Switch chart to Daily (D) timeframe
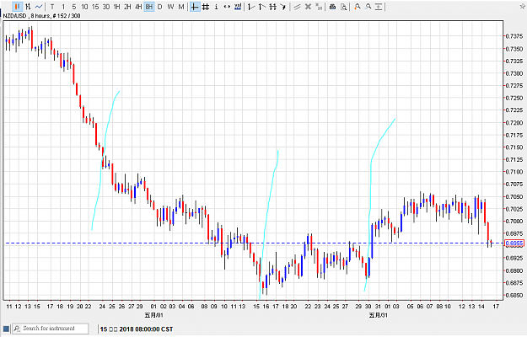Screen dimensions: 527x337 [x=159, y=7]
